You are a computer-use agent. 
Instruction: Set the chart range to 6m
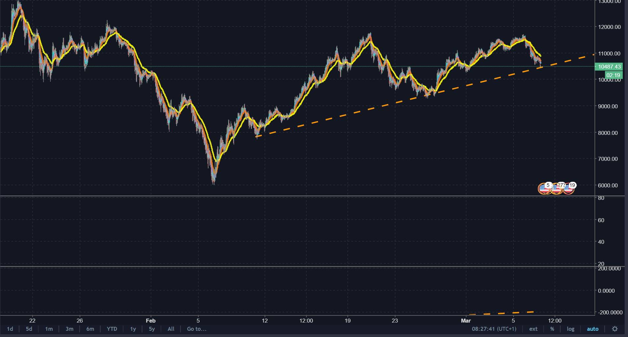coord(90,329)
